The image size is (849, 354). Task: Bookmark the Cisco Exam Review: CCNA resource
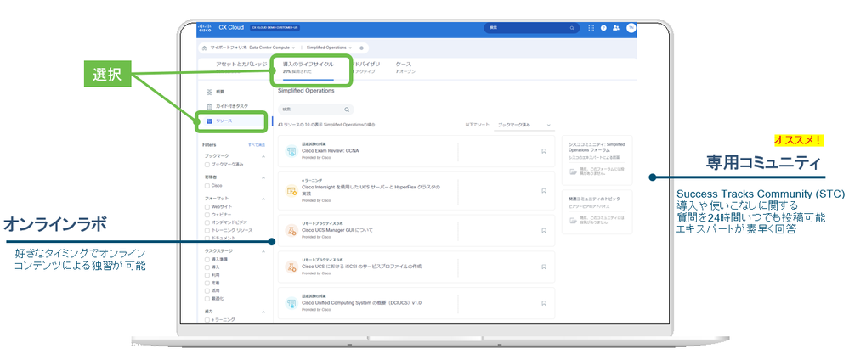point(544,151)
